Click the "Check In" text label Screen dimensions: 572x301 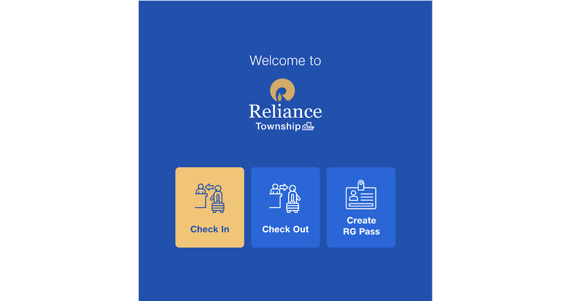[x=210, y=229]
